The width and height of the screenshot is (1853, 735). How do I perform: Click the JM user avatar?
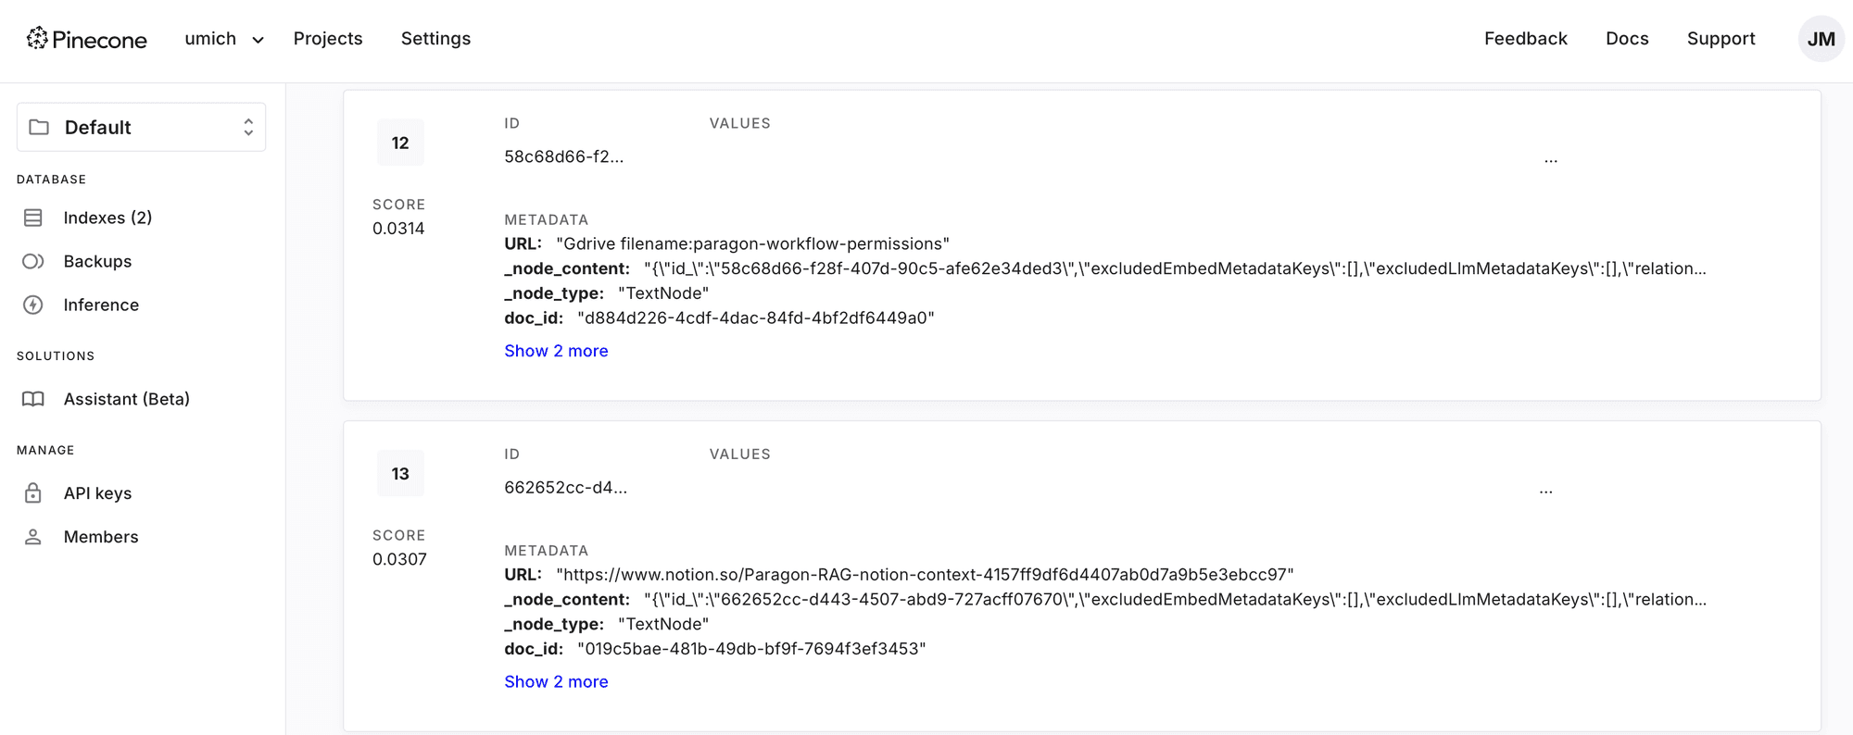click(1821, 39)
